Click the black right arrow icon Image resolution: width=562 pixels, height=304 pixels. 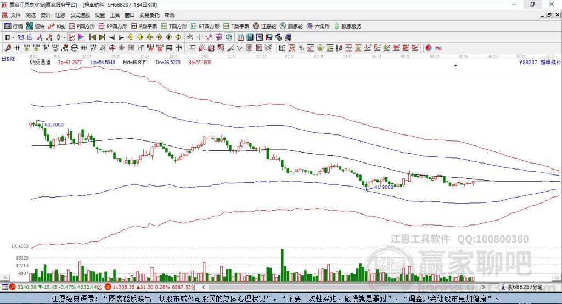[x=121, y=37]
